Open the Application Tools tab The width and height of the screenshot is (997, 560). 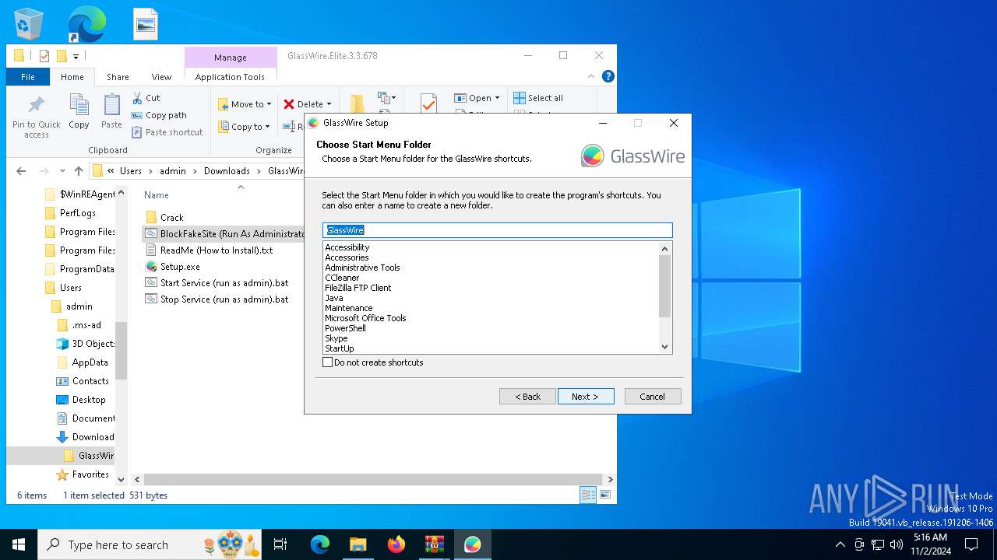[230, 77]
